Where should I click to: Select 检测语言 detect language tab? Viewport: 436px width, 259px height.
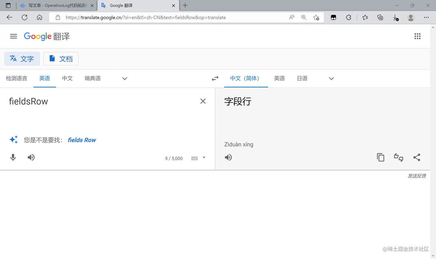(16, 78)
